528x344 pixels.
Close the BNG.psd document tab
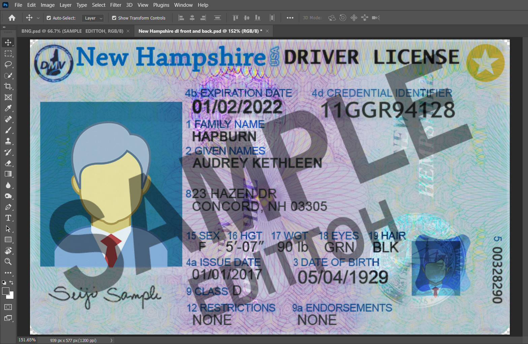[x=128, y=31]
